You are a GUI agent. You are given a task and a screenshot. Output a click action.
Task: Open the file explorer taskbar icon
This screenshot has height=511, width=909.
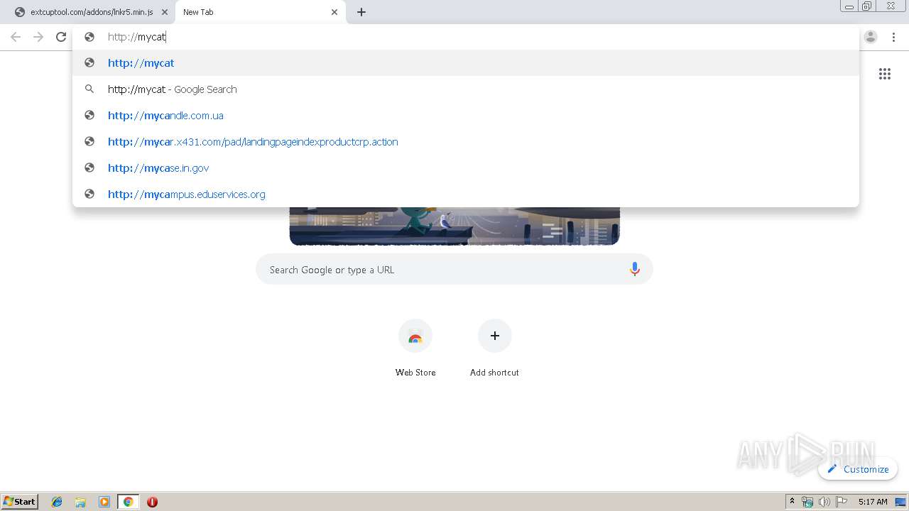click(x=80, y=502)
